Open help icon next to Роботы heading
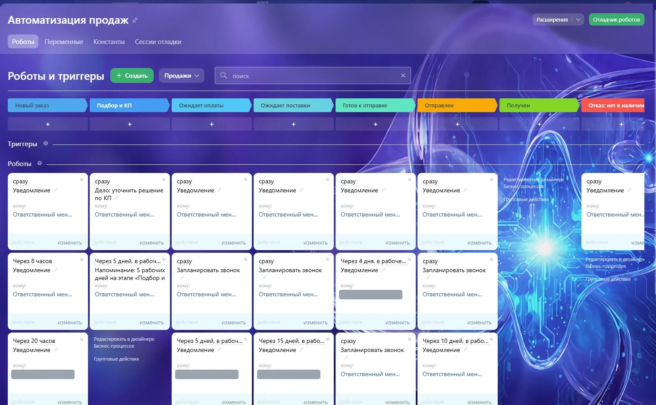 point(40,163)
